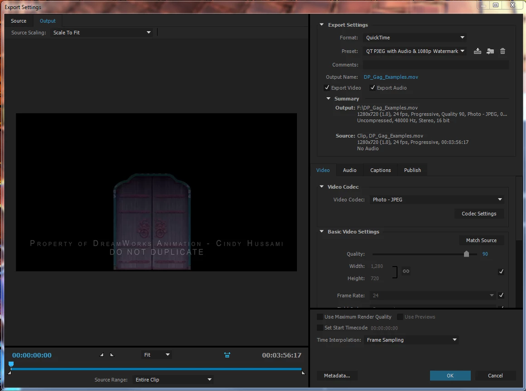Click the blue timeline range bar
Screen dimensions: 526x391
156,369
